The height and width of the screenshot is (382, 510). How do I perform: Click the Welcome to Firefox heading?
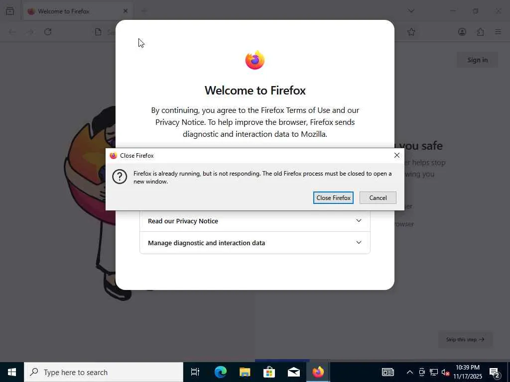(x=255, y=91)
